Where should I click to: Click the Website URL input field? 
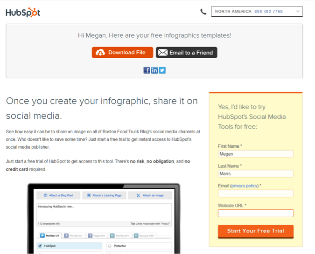tap(256, 213)
